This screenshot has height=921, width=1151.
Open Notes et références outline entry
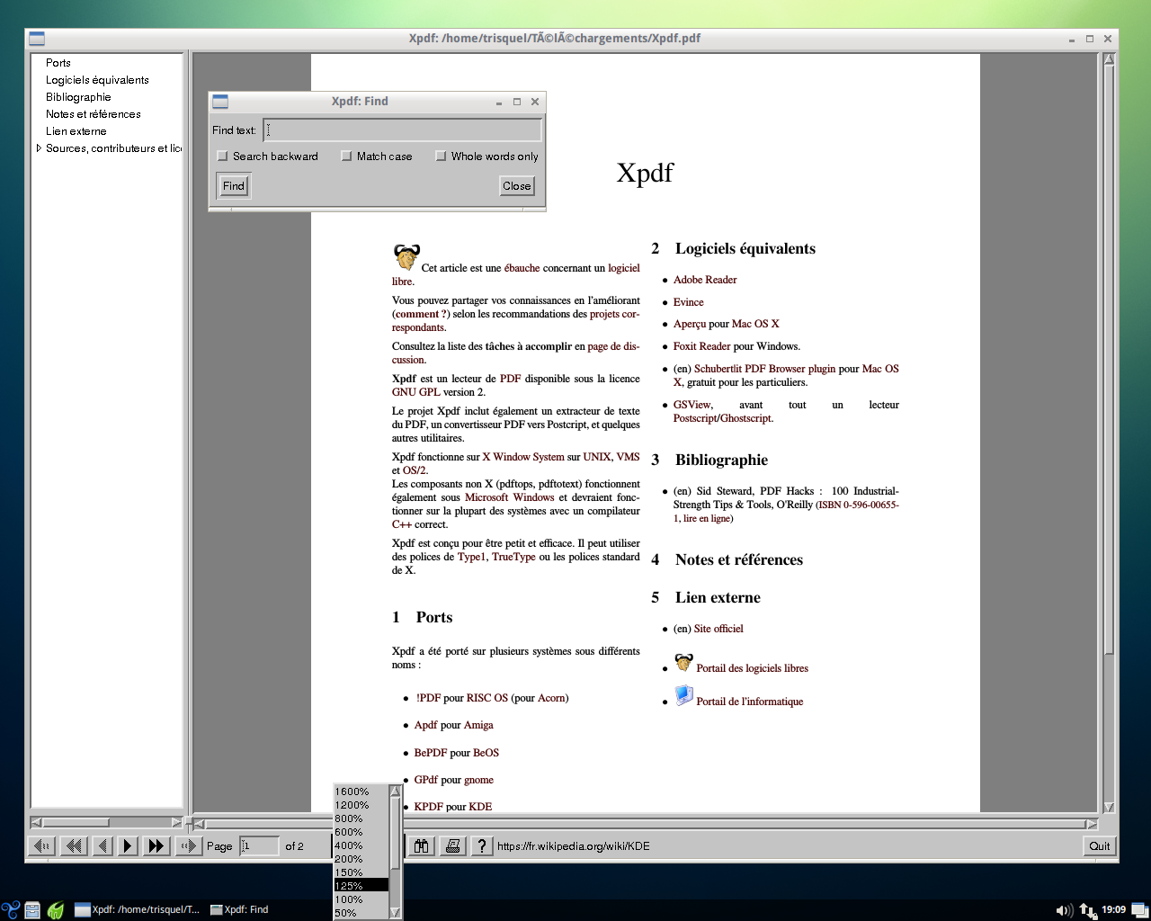(x=94, y=114)
